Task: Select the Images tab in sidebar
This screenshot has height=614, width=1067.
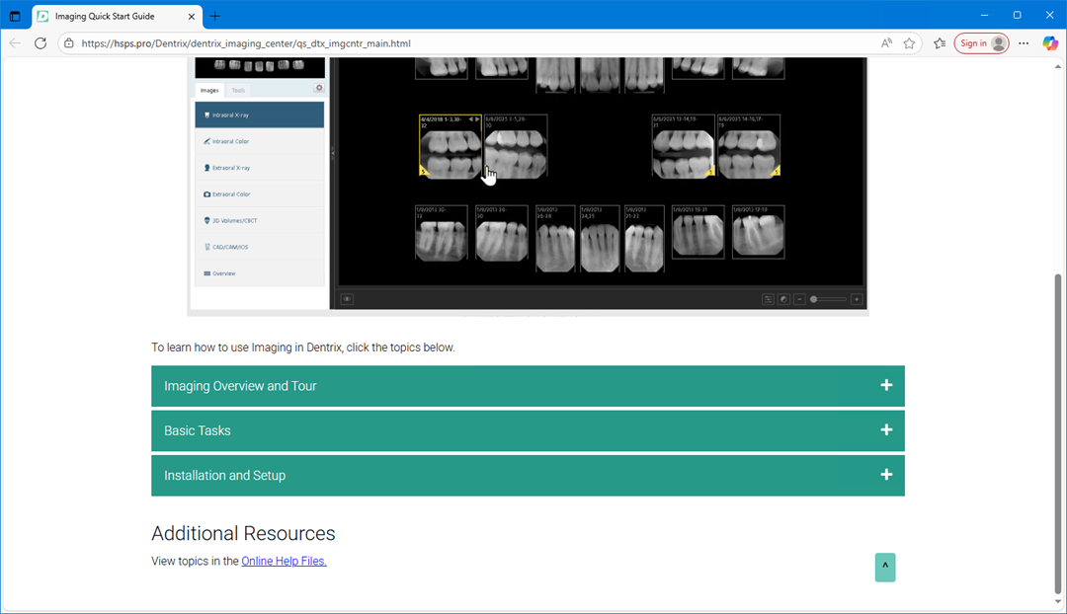Action: (209, 91)
